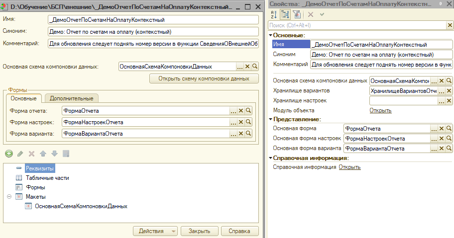Image resolution: width=454 pixels, height=238 pixels.
Task: Sort properties alphabetically in the Свойства panel
Action: [x=273, y=14]
